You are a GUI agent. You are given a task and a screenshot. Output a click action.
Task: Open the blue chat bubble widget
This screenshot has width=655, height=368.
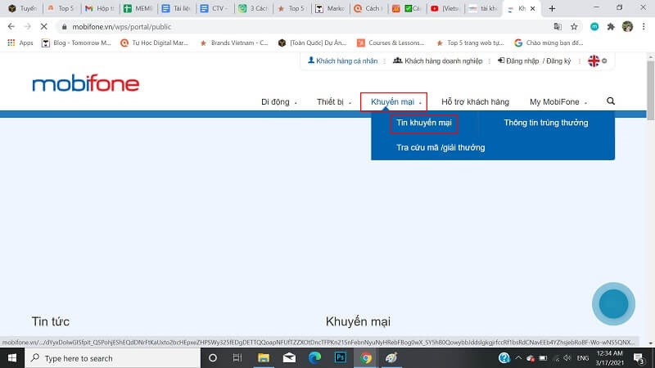[613, 303]
